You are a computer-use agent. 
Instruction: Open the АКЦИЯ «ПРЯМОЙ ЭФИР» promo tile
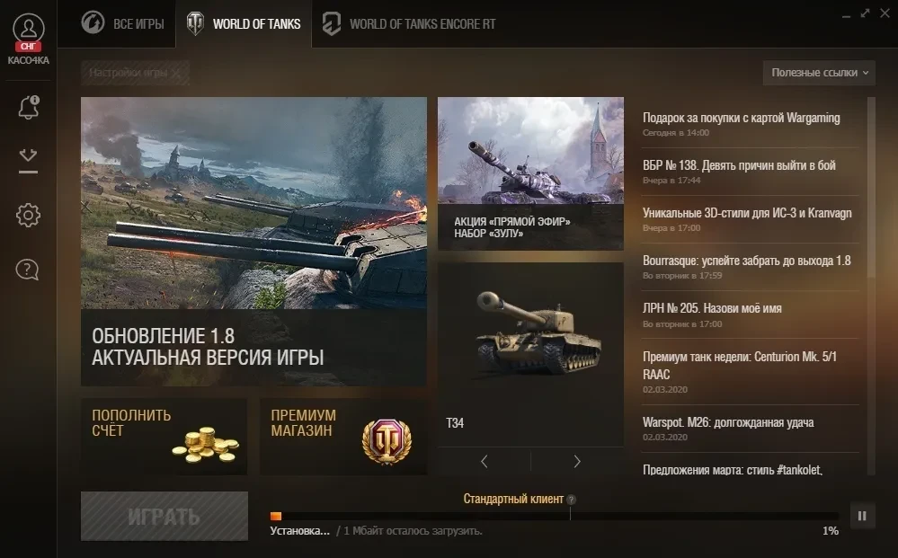pos(531,173)
